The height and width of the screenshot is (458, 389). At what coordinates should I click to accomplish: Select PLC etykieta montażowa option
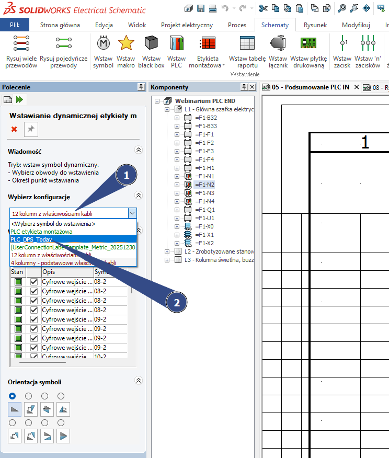click(x=41, y=231)
